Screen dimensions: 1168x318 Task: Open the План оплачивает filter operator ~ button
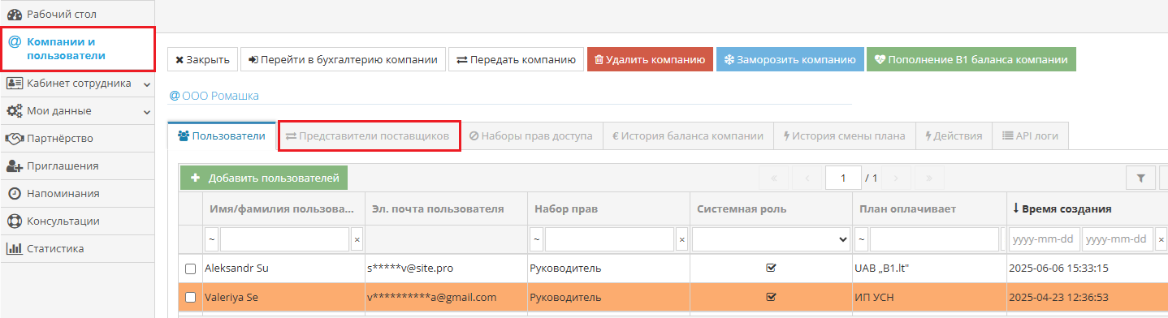pyautogui.click(x=861, y=239)
